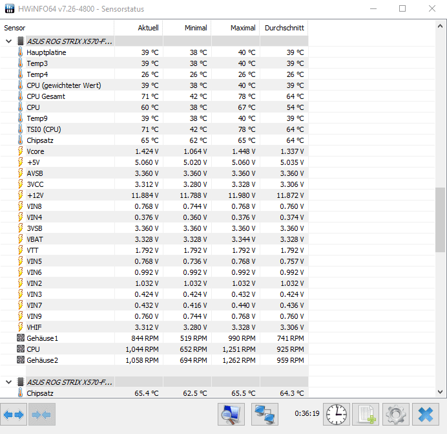Select the second ASUS ROG STRIX X570-F header row

coord(154,382)
